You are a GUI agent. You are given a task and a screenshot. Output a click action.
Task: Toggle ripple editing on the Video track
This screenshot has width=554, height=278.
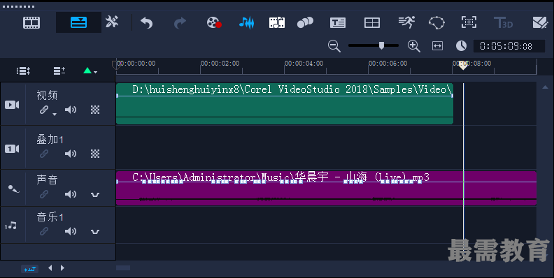coord(44,110)
